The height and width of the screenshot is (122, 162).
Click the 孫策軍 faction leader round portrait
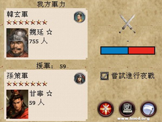pos(80,78)
